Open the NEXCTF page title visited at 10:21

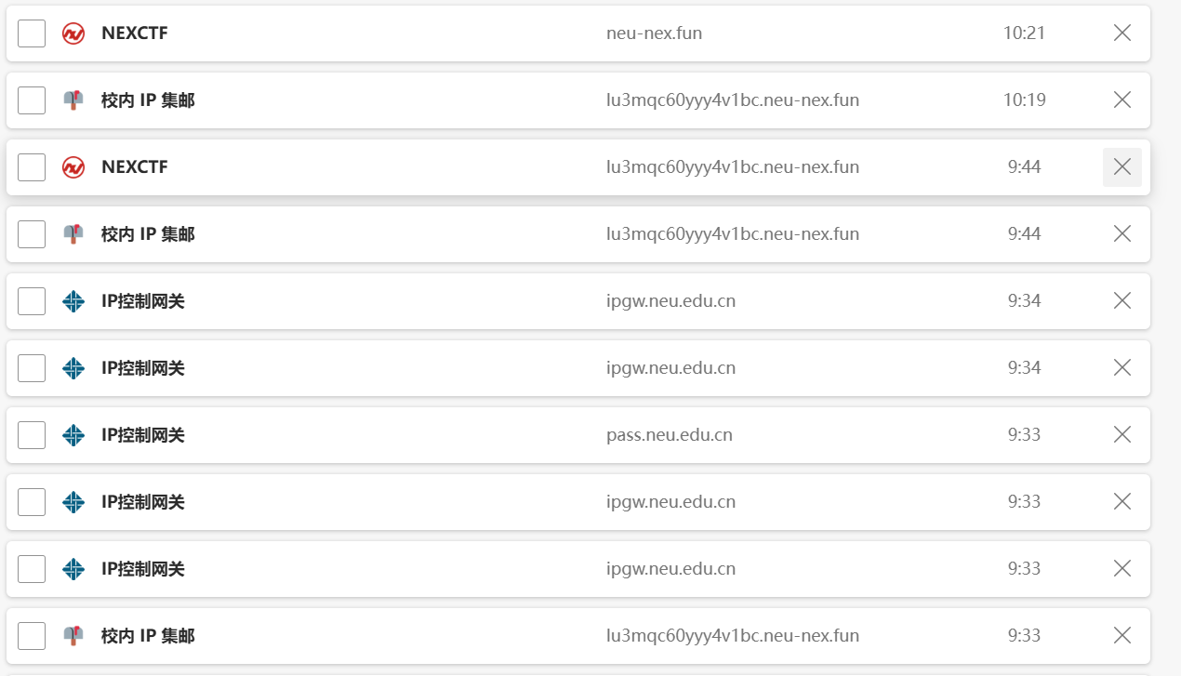tap(135, 33)
